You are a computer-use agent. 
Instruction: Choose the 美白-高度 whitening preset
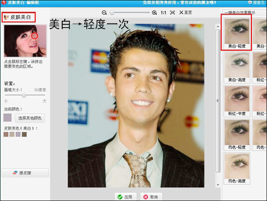[236, 65]
